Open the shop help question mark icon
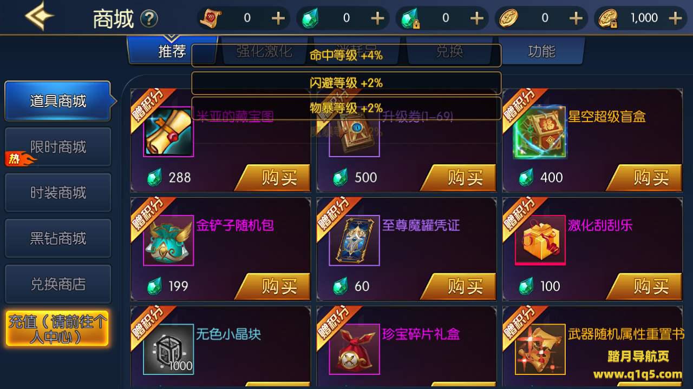693x389 pixels. point(149,19)
